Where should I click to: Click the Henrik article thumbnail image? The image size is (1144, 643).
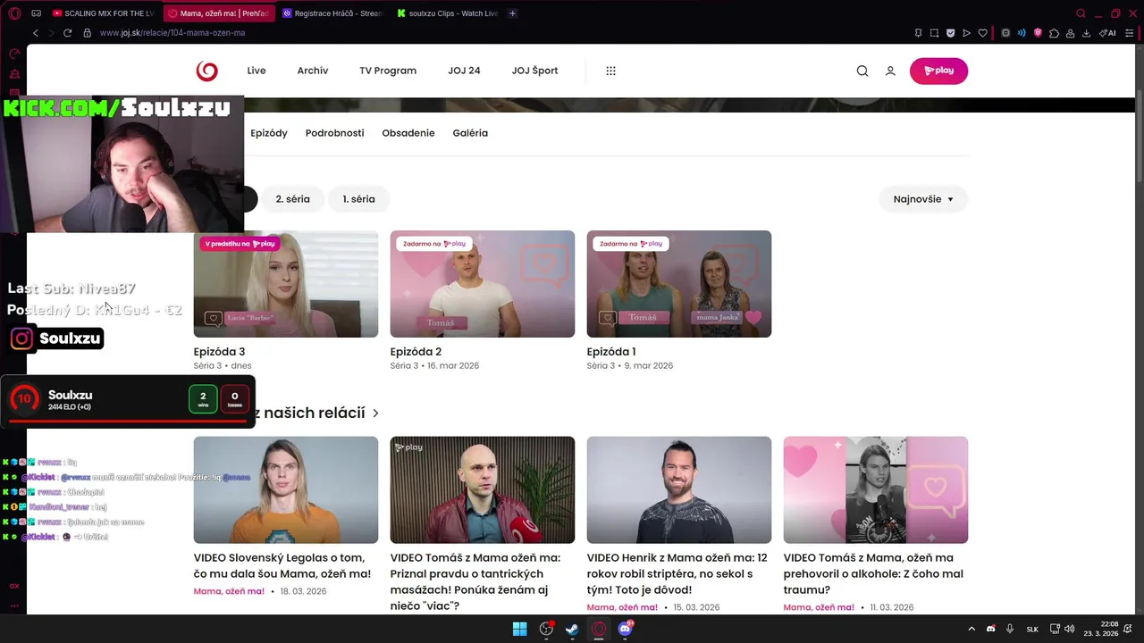pyautogui.click(x=679, y=489)
